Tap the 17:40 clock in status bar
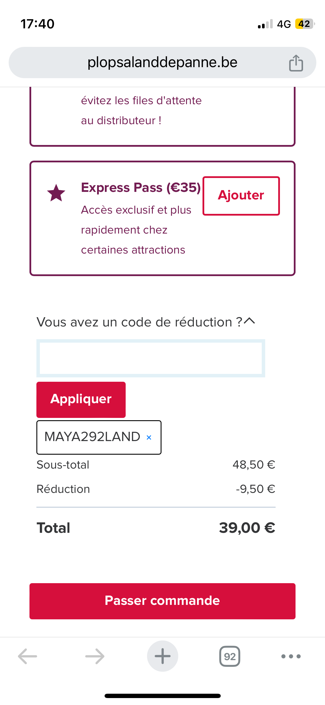This screenshot has height=705, width=325. (37, 24)
